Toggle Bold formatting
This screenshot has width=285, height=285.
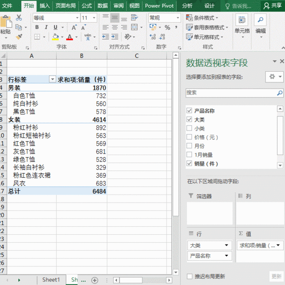(37, 27)
